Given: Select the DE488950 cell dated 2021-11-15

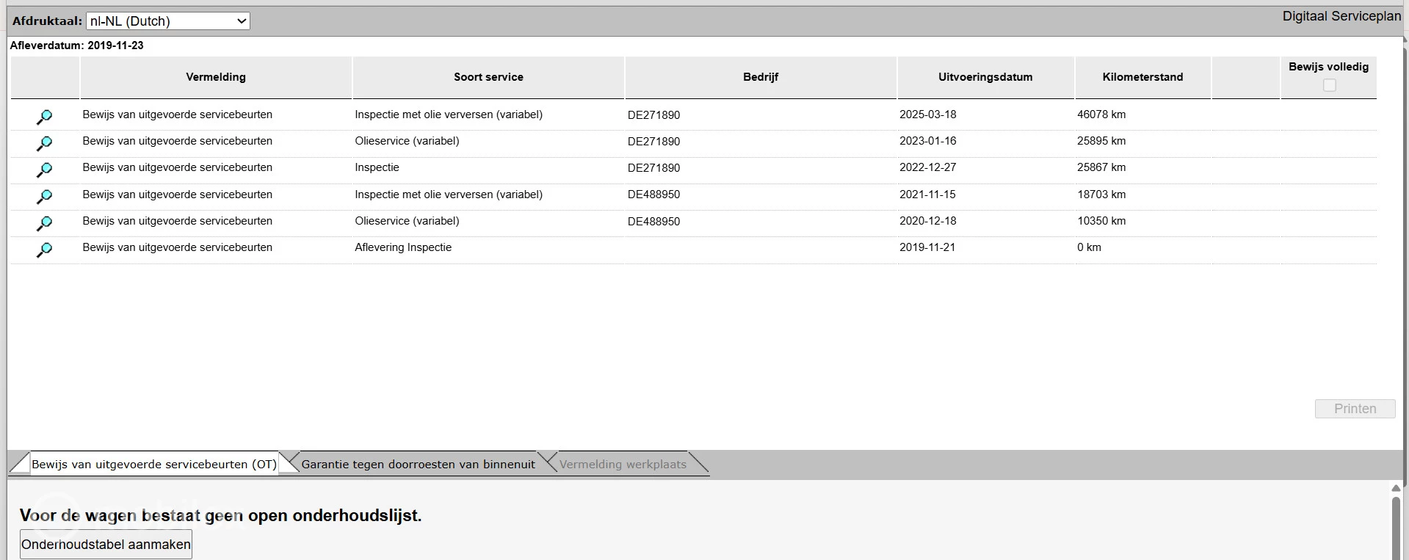Looking at the screenshot, I should coord(653,194).
